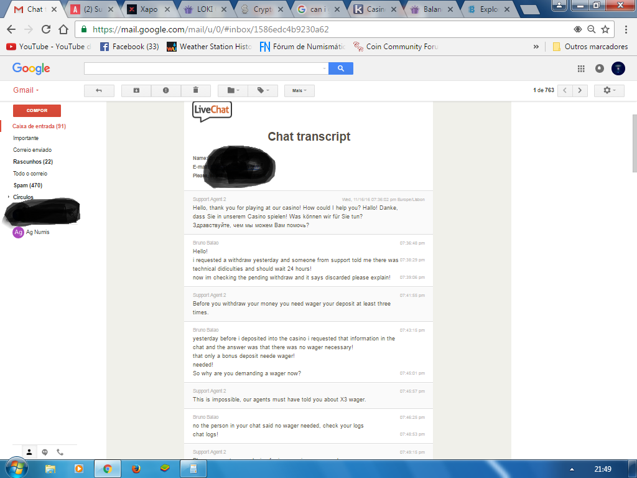Select the Ag Numis contact

click(x=31, y=232)
